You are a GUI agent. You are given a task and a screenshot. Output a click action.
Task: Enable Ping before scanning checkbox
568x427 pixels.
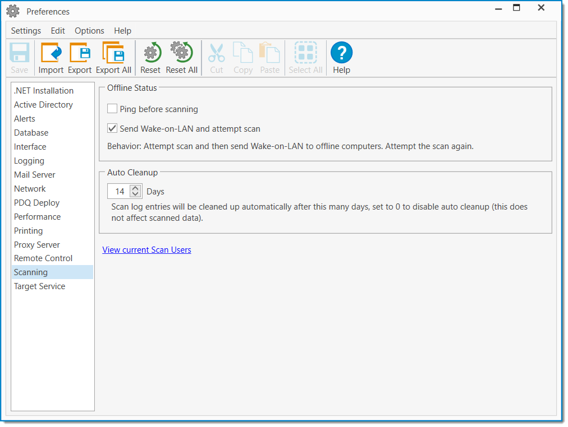pos(112,109)
